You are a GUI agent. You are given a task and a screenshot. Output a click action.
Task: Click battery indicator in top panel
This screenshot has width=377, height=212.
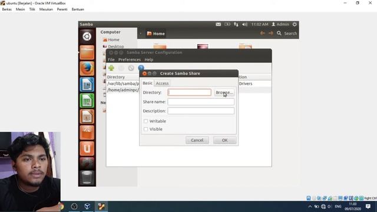coord(227,24)
